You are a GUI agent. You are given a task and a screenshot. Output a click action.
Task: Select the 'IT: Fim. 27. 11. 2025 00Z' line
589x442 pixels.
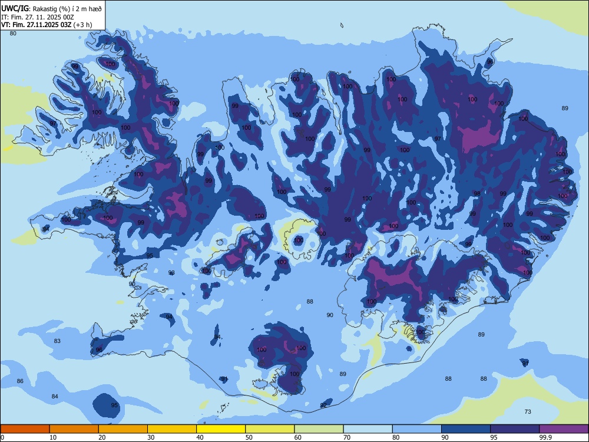click(38, 17)
